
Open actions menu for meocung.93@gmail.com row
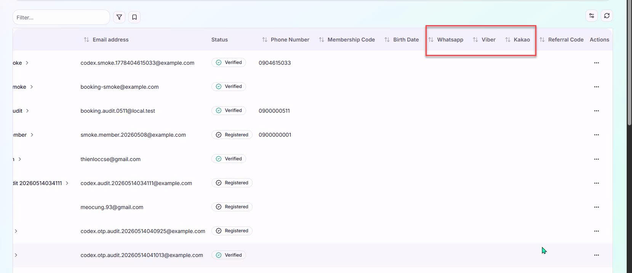(x=597, y=207)
